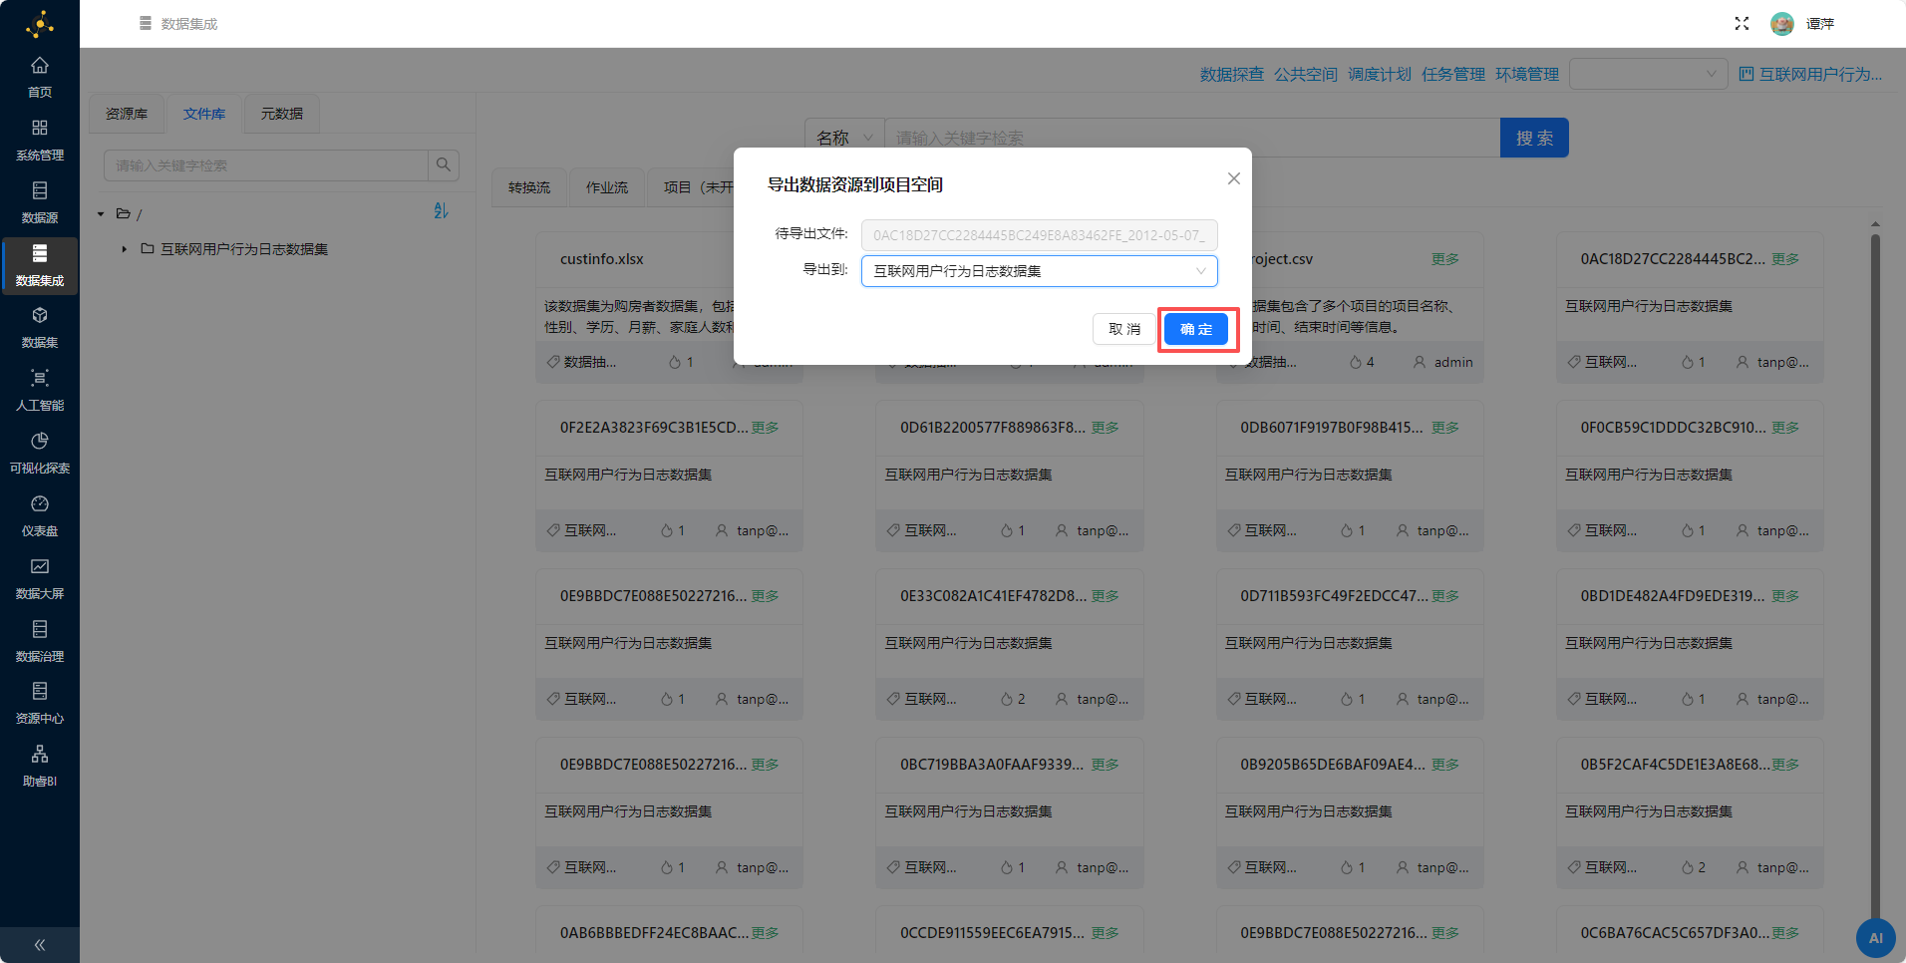Click the 0B9205B65DE6BAF09AE4 card title

tap(1333, 765)
